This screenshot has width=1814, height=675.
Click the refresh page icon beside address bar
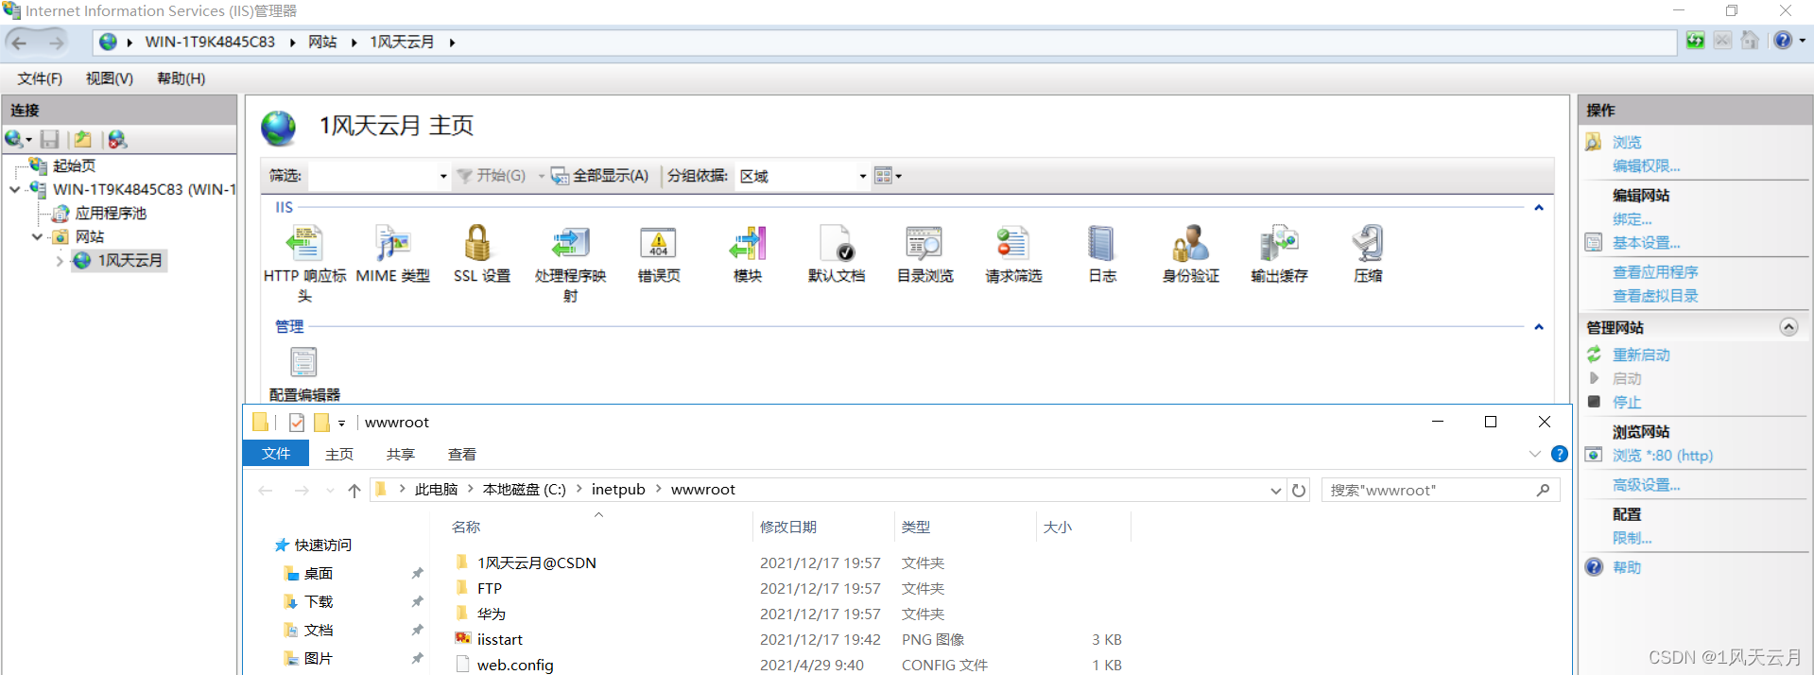coord(1696,41)
